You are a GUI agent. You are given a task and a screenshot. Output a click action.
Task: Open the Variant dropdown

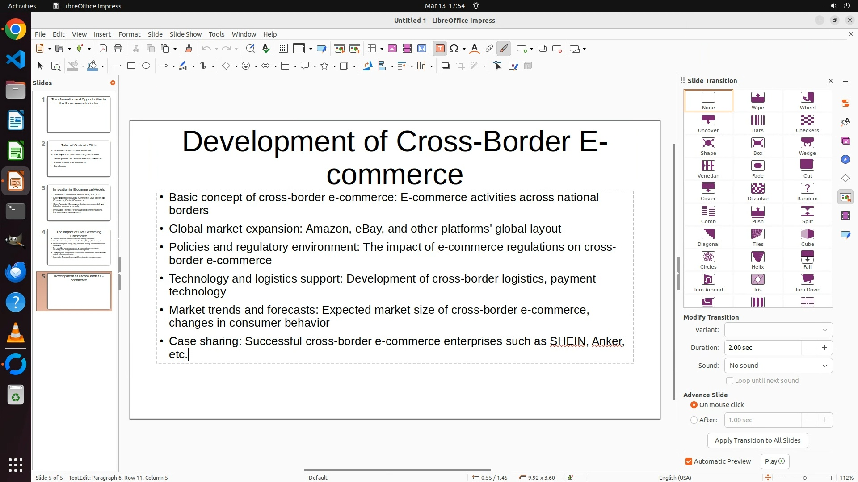click(778, 330)
